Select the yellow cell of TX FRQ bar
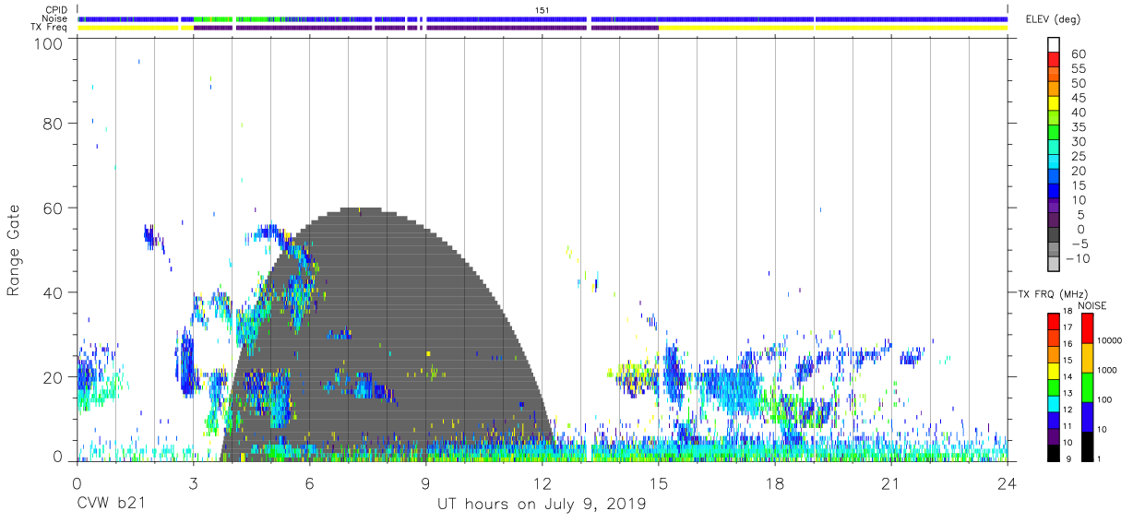 coord(1053,371)
